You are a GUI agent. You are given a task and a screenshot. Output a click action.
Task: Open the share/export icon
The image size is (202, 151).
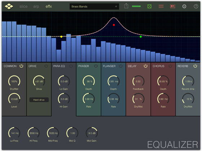pyautogui.click(x=126, y=6)
